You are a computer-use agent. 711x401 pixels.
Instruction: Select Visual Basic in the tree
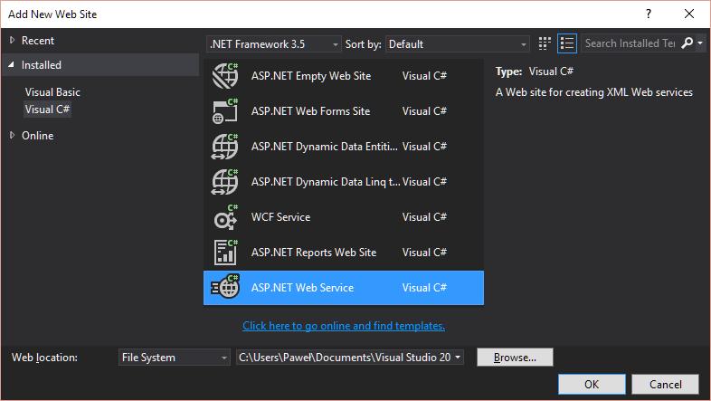52,92
